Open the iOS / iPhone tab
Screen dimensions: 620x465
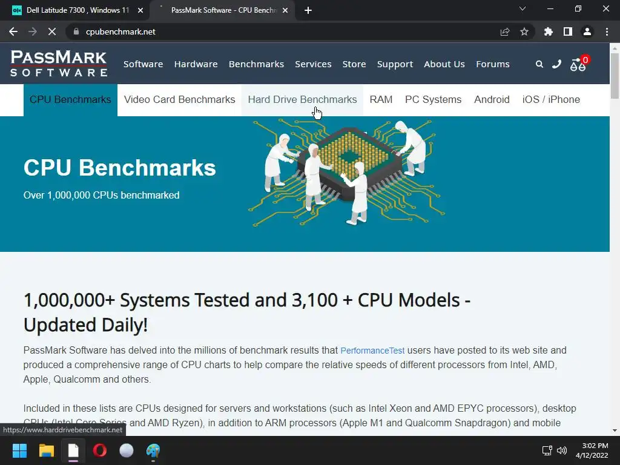point(551,100)
